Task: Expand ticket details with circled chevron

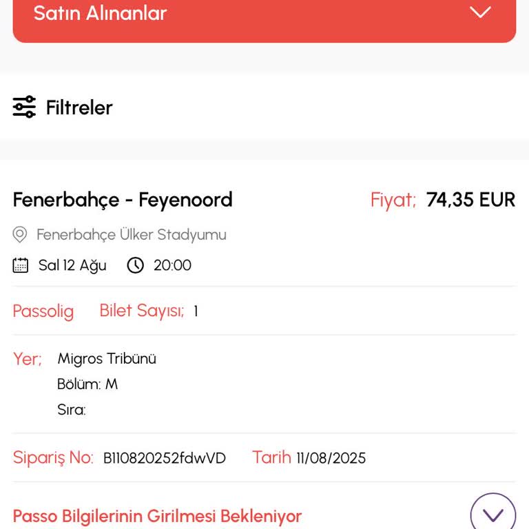Action: pyautogui.click(x=492, y=514)
